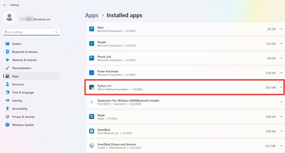Open more options for Skype

tap(281, 116)
